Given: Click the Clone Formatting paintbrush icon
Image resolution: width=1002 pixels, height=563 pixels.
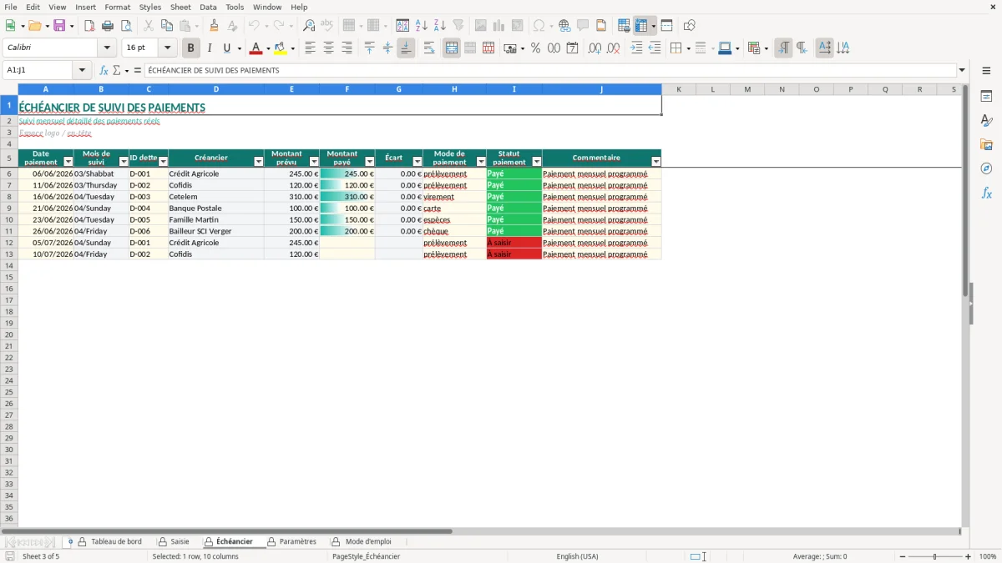Looking at the screenshot, I should click(215, 26).
